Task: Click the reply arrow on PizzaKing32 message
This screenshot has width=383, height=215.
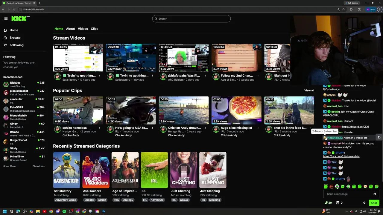Action: point(379,137)
